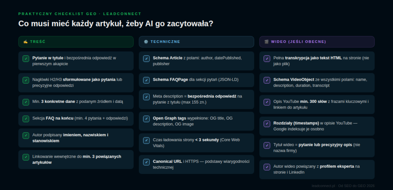Screen dimensions: 393x190
Task: Click the clapperboard icon beside WIDEO
Action: pos(266,41)
